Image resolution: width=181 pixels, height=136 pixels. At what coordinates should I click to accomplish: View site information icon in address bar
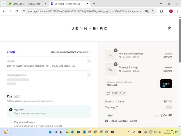24,11
